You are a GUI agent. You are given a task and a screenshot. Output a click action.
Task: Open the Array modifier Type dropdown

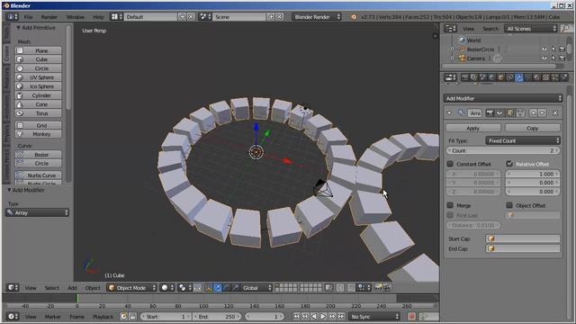click(x=37, y=212)
